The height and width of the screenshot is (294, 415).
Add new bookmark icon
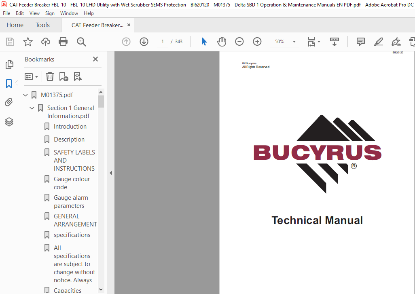pos(64,77)
